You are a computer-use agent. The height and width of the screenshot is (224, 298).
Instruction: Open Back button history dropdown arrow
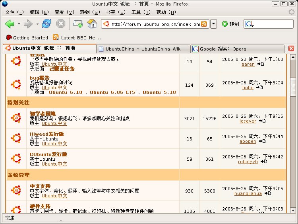19,24
